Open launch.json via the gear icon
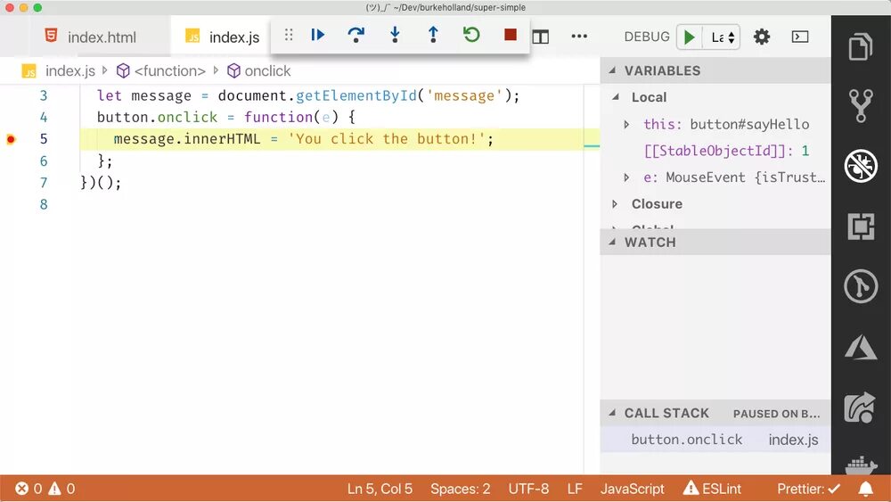The image size is (891, 502). [762, 37]
